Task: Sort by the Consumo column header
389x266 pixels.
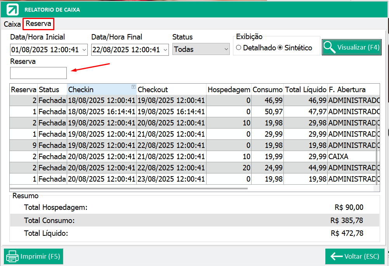Action: 267,89
